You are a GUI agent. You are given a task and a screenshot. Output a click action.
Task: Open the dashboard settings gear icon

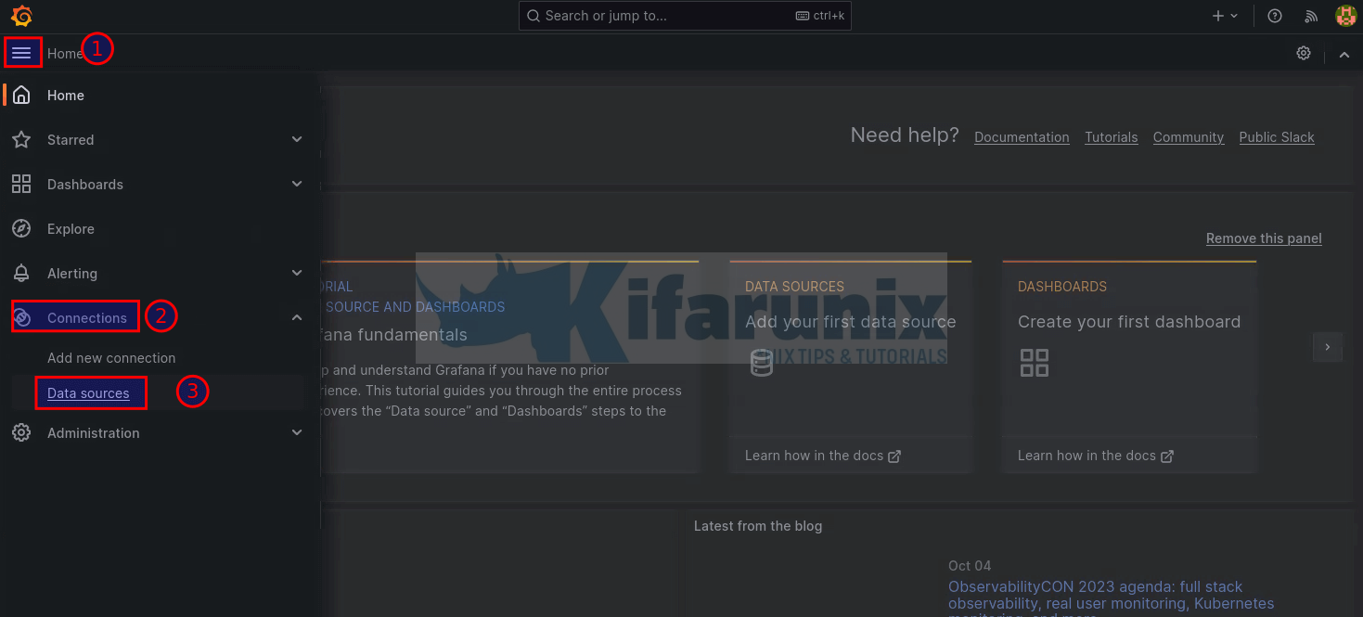pyautogui.click(x=1304, y=53)
